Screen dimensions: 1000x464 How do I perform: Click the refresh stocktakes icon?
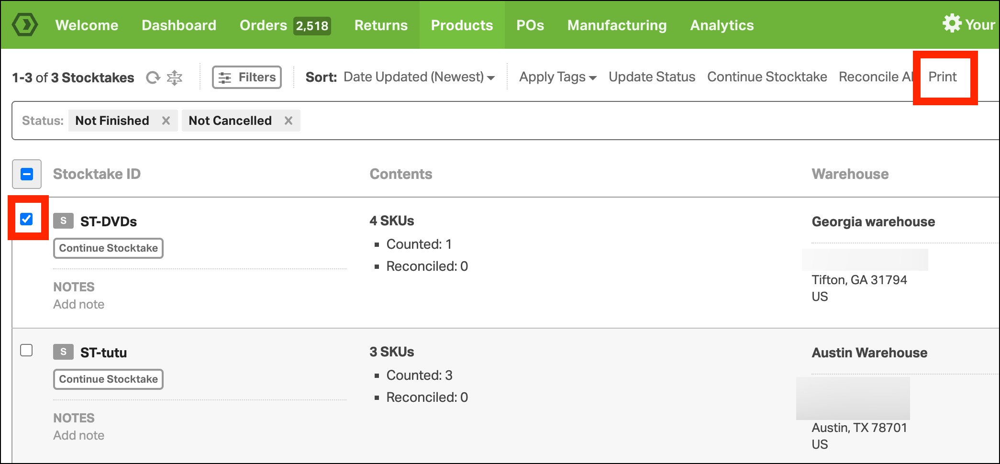pyautogui.click(x=153, y=77)
